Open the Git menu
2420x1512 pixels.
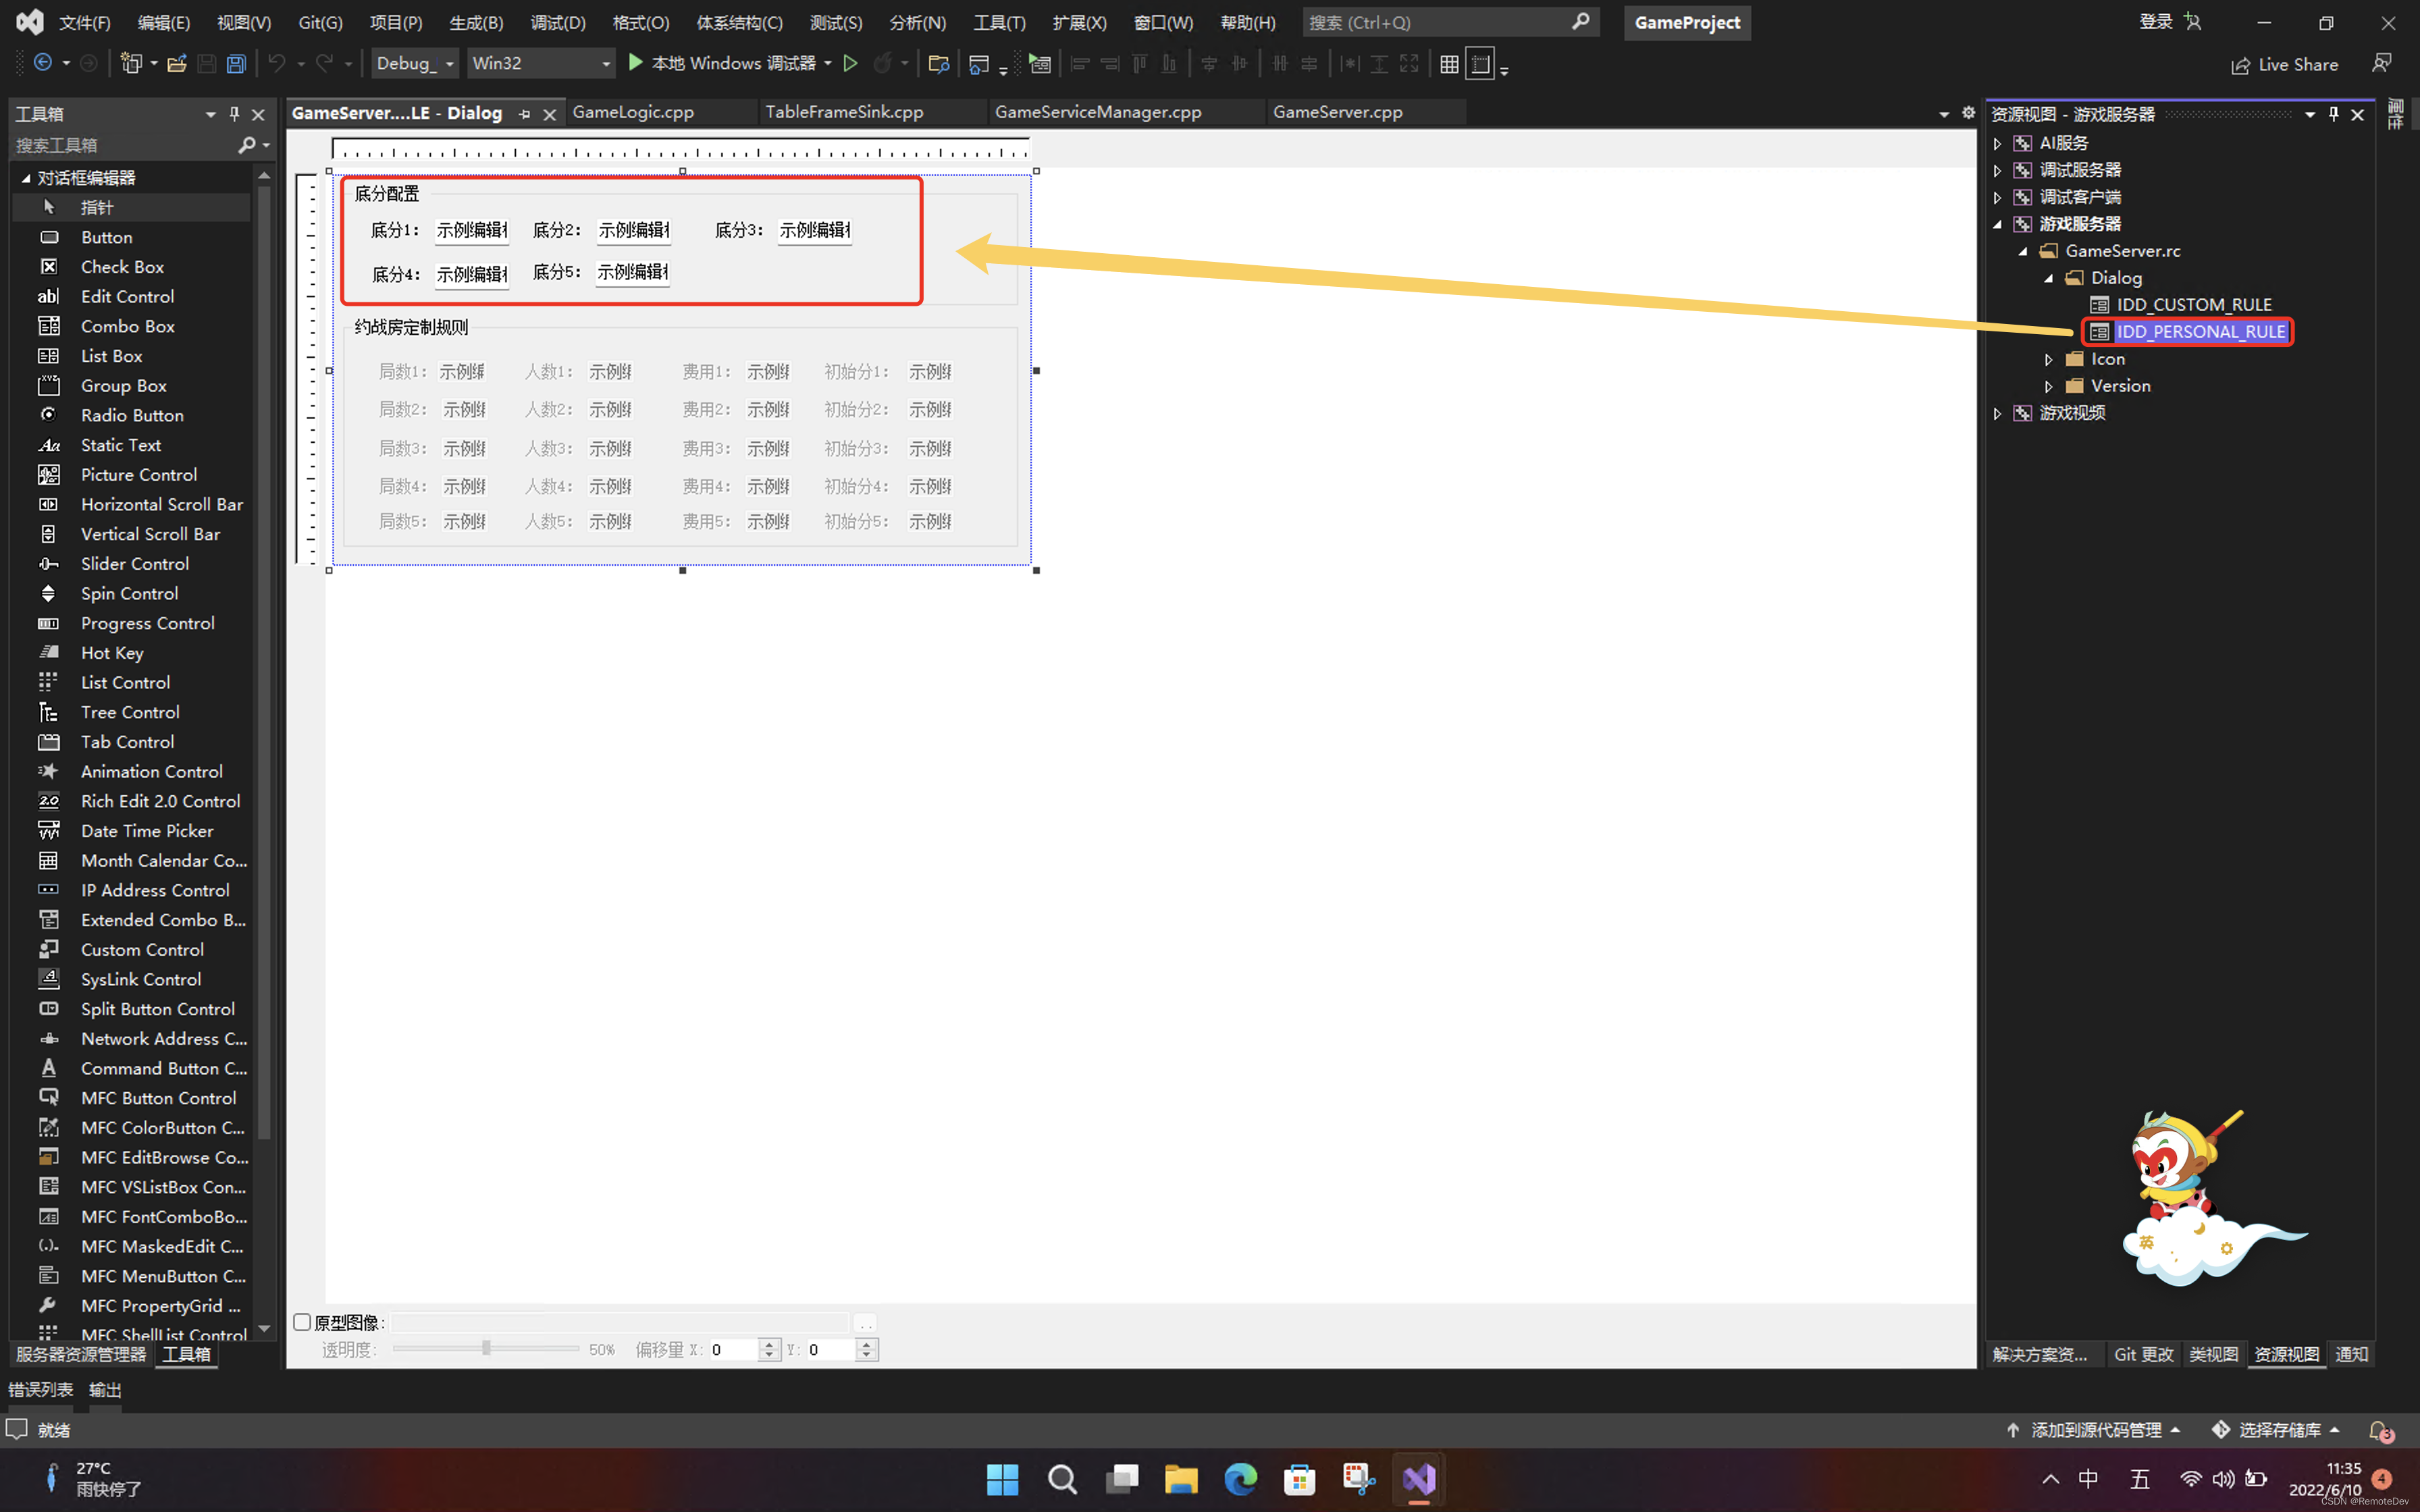tap(320, 22)
